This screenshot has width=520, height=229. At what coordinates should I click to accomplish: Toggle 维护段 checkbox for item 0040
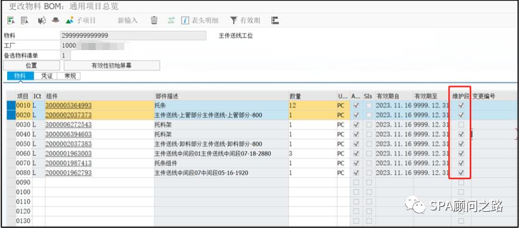coord(461,134)
